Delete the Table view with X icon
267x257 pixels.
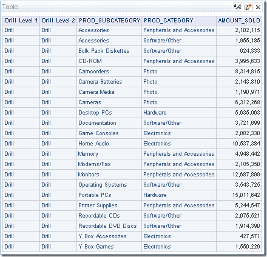click(258, 7)
